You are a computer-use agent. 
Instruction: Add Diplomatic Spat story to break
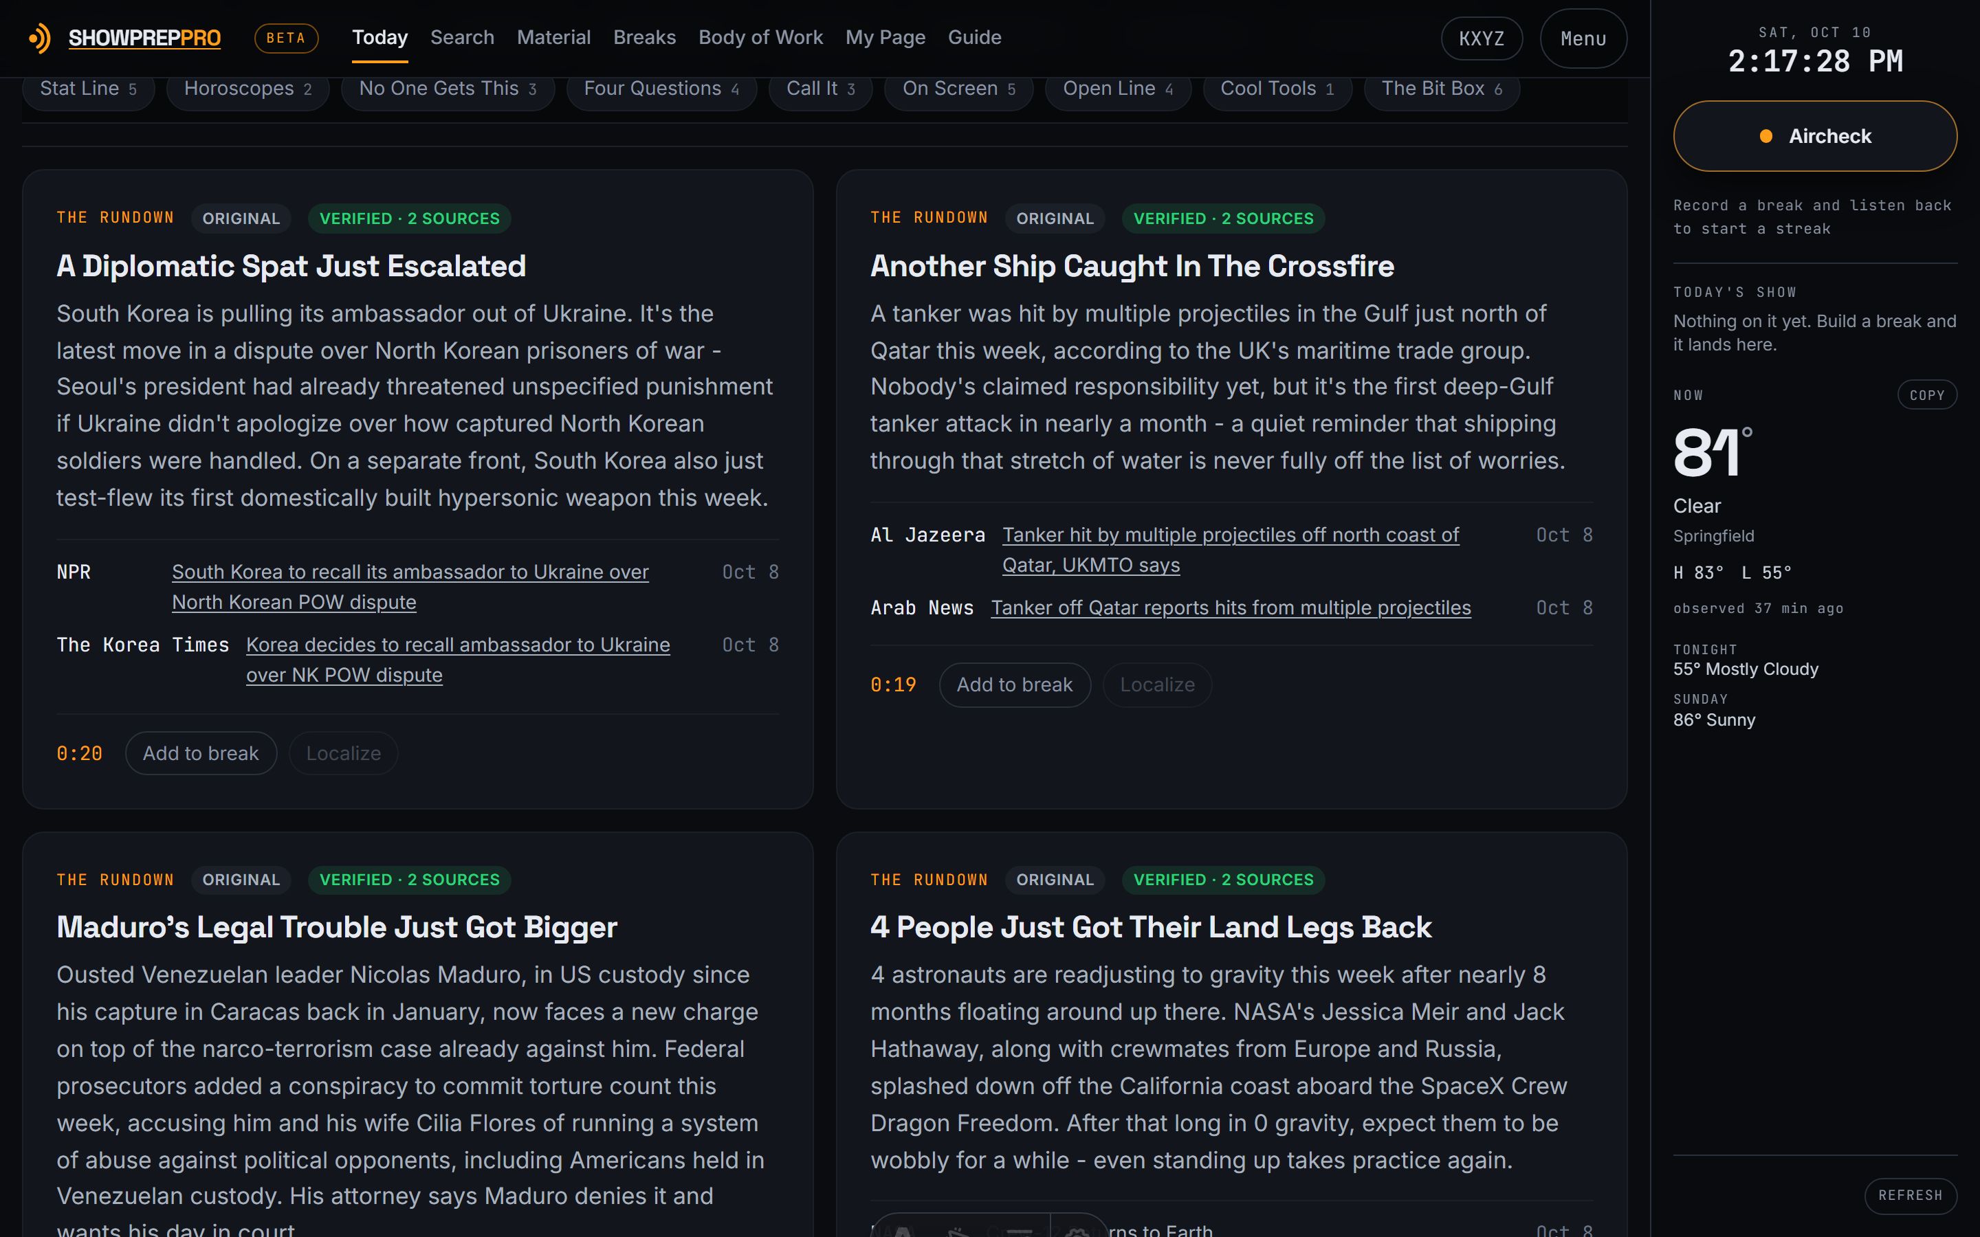(x=201, y=753)
